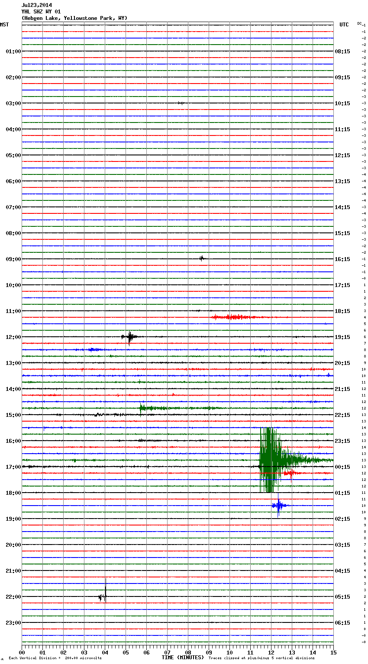Click the 08:15 UTC time label
Image resolution: width=368 pixels, height=664 pixels.
[x=342, y=52]
